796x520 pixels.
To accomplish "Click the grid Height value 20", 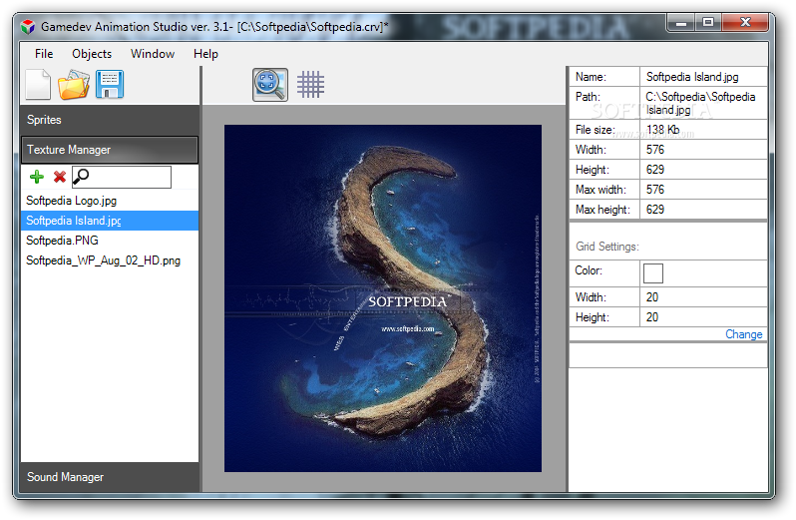I will [x=703, y=317].
